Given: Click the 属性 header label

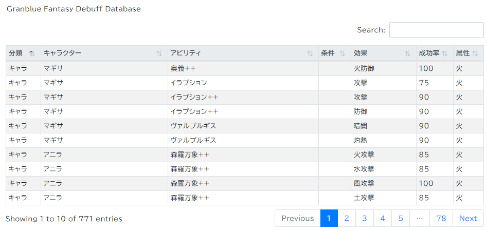Looking at the screenshot, I should click(x=463, y=53).
